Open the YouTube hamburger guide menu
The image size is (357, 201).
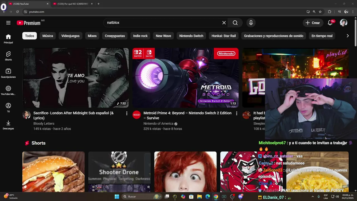pyautogui.click(x=8, y=23)
